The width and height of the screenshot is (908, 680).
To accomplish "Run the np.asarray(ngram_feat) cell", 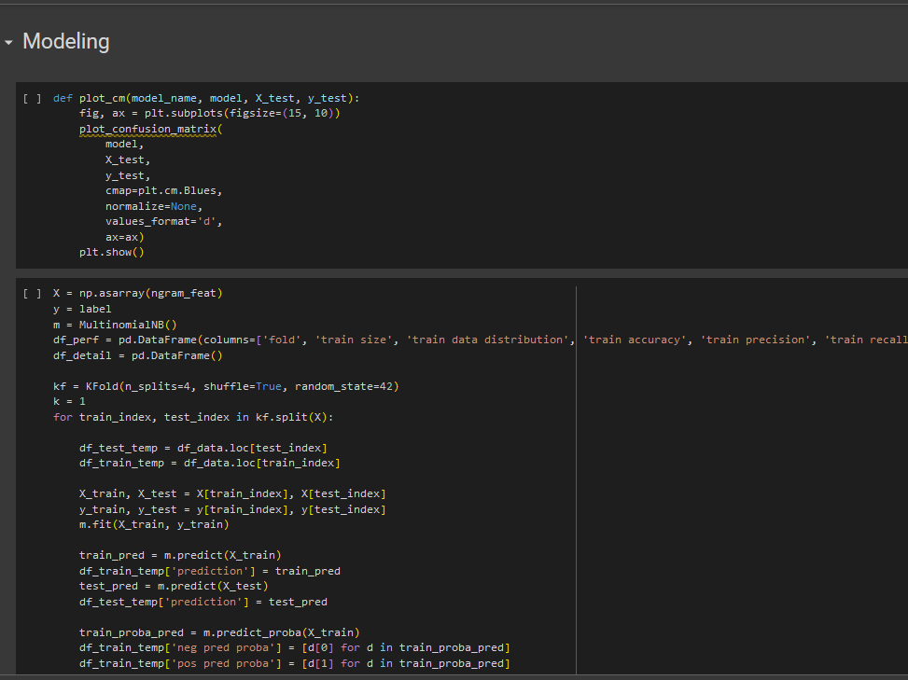I will [32, 294].
